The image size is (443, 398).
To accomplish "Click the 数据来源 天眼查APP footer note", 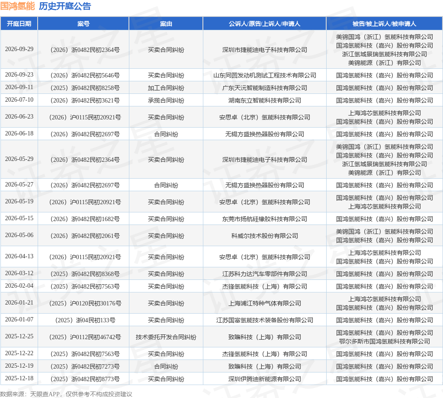I will (x=66, y=394).
